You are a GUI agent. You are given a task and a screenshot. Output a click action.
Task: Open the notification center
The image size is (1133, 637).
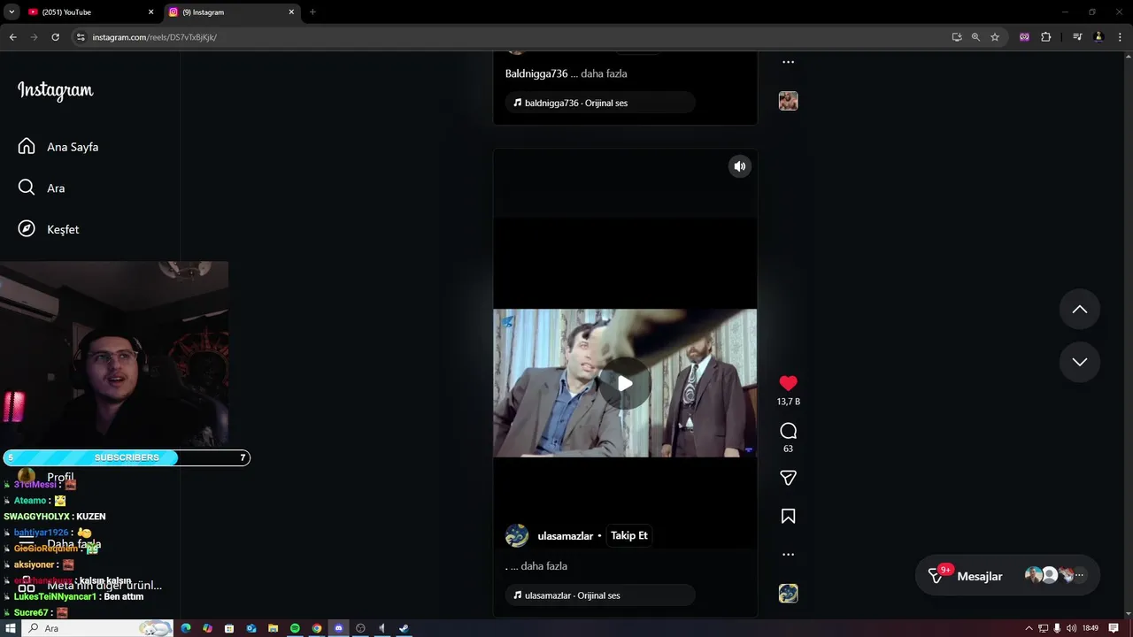click(1114, 628)
